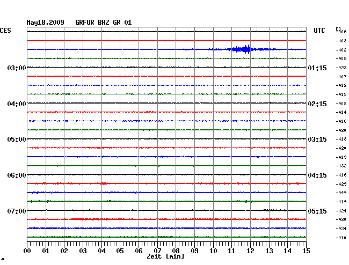Click minute mark 08 on the time axis
The width and height of the screenshot is (349, 265).
tap(176, 251)
